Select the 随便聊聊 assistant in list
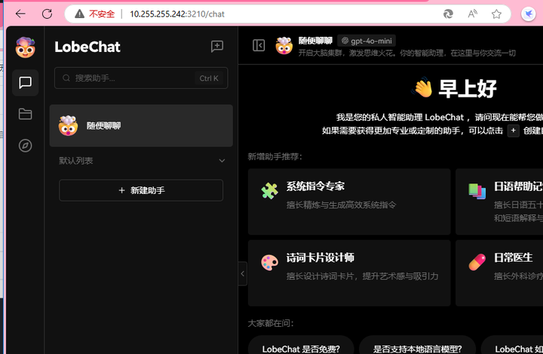Screen dimensions: 543x354 pyautogui.click(x=141, y=125)
